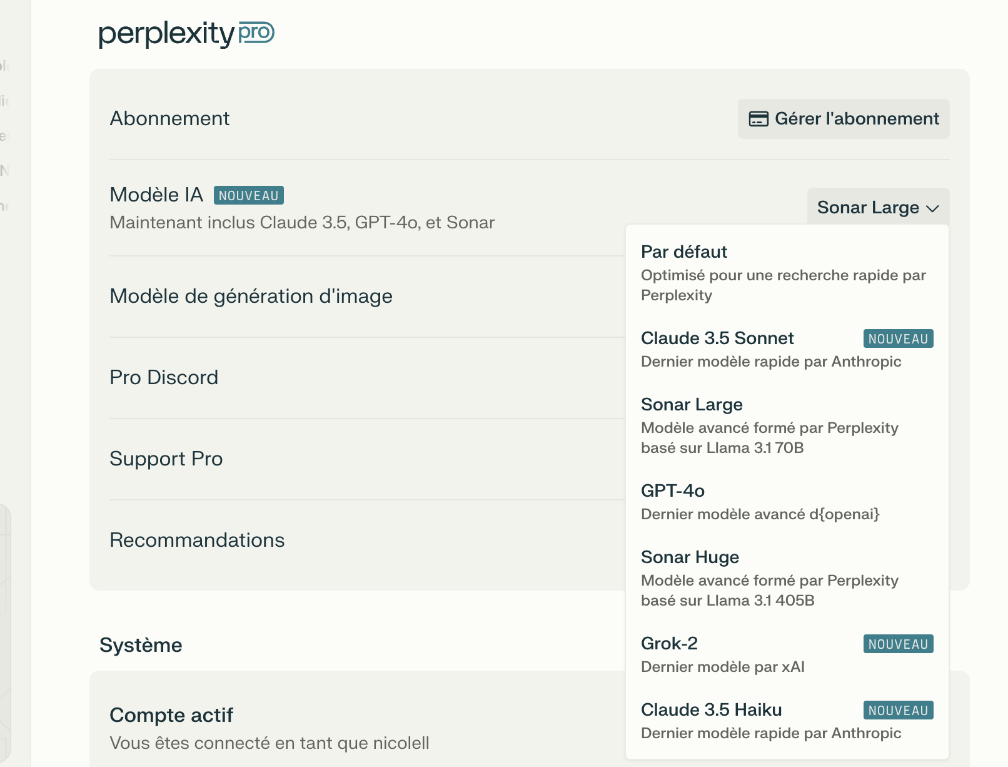Select Claude 3.5 Haiku model
The width and height of the screenshot is (1008, 767).
coord(787,721)
